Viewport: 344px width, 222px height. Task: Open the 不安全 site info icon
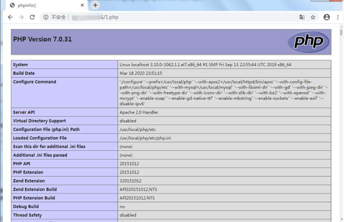(x=46, y=17)
